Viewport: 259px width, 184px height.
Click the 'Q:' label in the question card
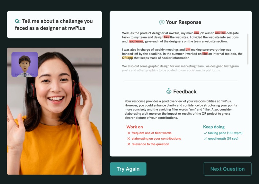pyautogui.click(x=18, y=21)
